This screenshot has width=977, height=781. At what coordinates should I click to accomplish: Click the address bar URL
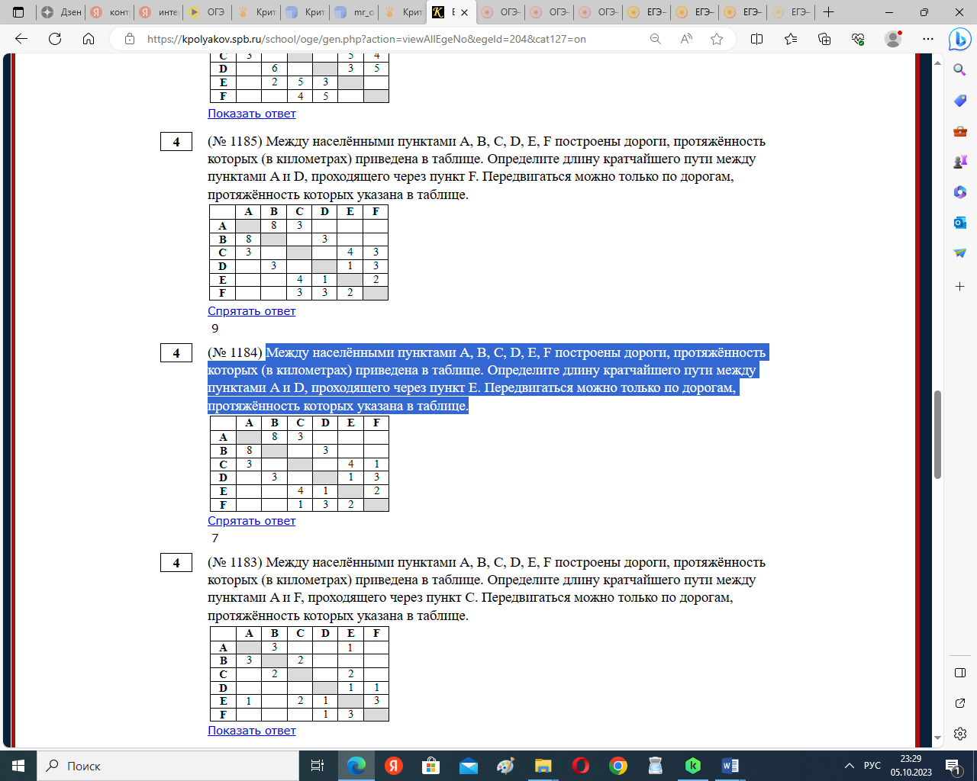point(366,39)
